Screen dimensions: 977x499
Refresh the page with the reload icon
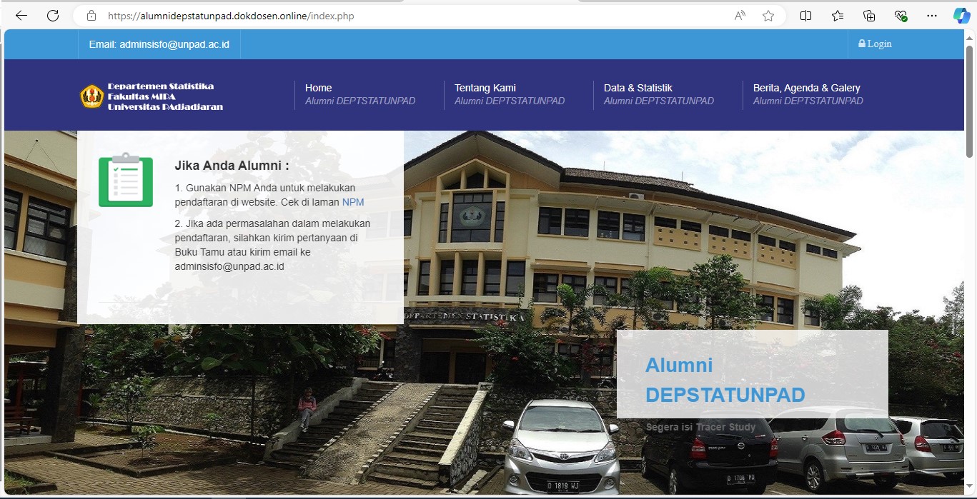[52, 16]
